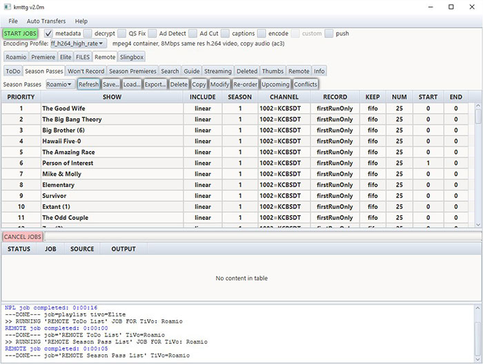Click the START JOBS button

point(20,34)
